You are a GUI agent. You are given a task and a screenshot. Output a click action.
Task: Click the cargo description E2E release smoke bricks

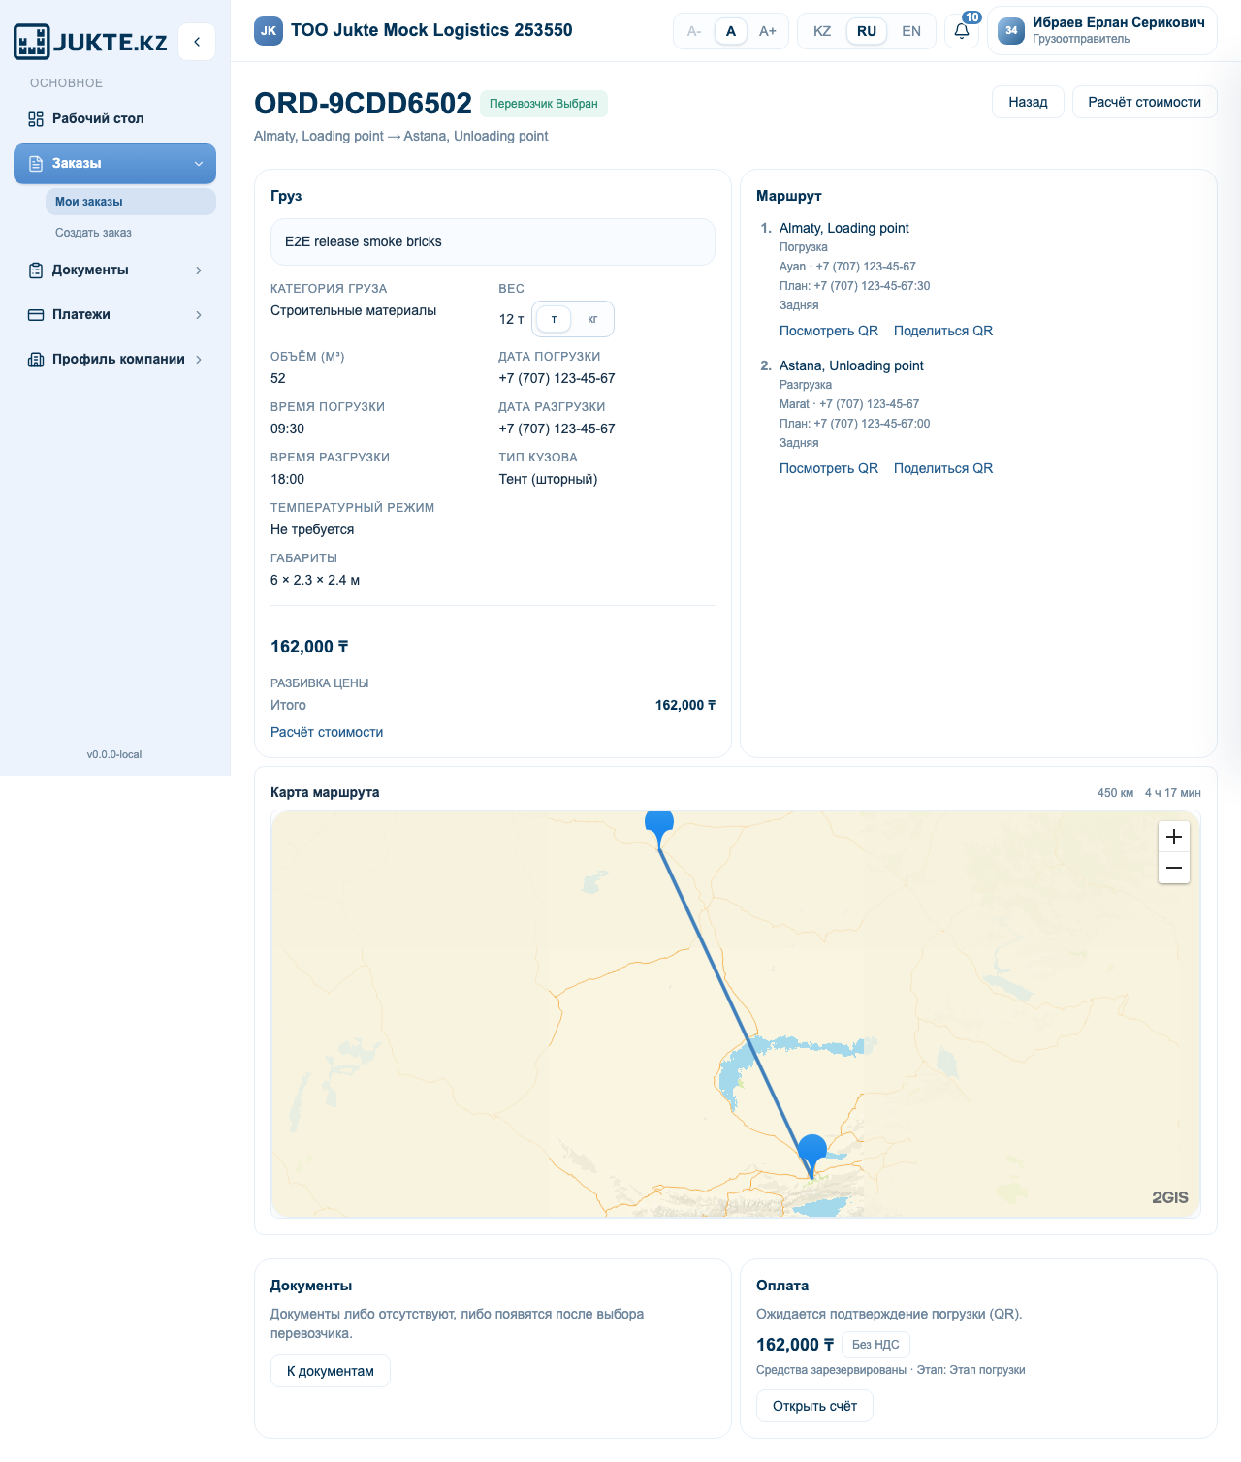pos(493,241)
